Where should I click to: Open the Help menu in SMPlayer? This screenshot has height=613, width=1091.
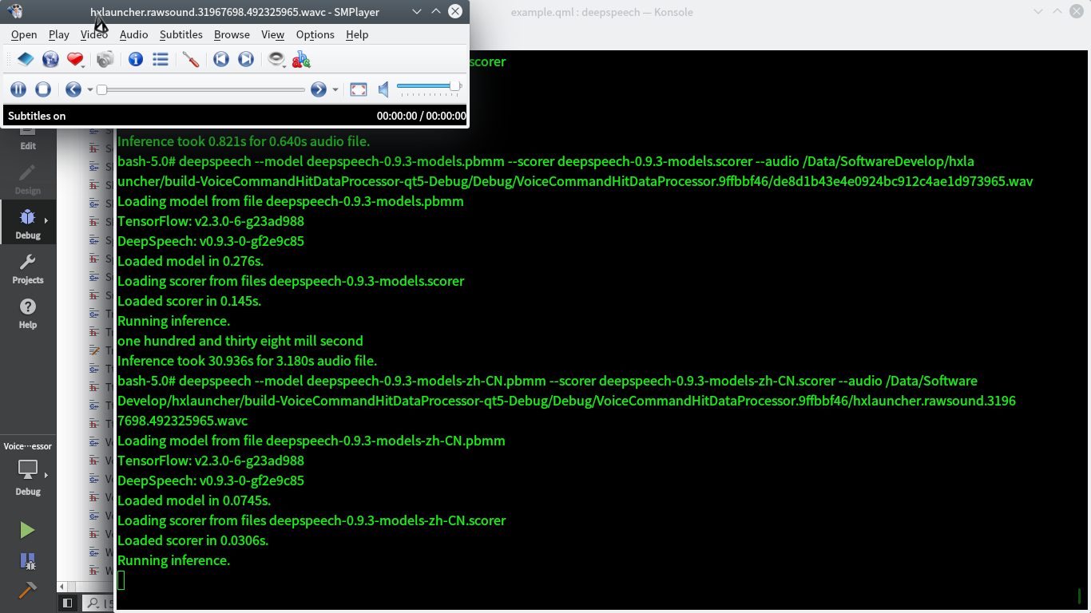point(357,34)
